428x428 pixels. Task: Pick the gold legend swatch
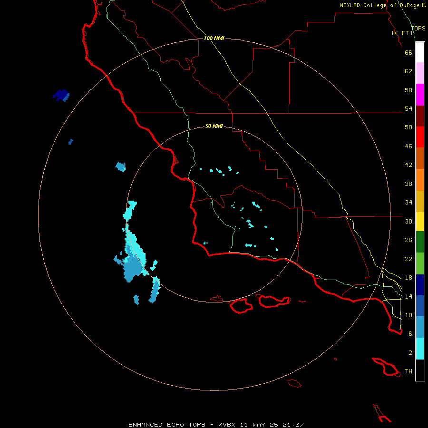pos(420,201)
